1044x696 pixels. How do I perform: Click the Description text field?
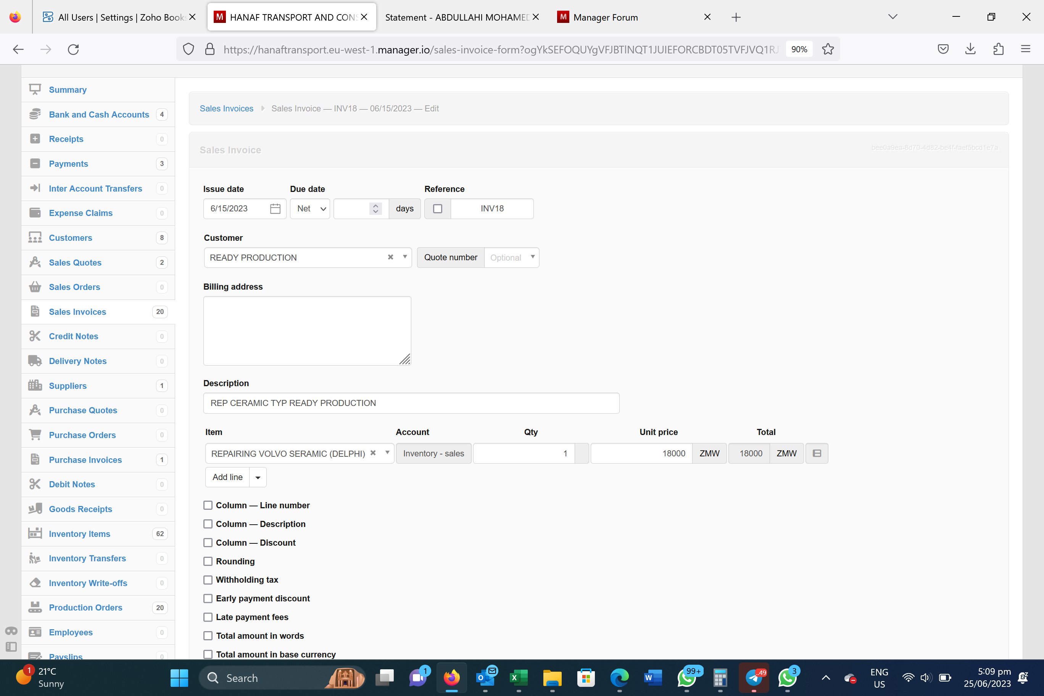(x=411, y=403)
